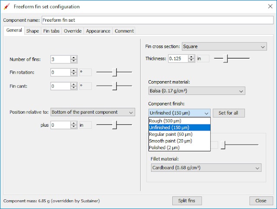Switch to the Shape tab

tap(32, 31)
